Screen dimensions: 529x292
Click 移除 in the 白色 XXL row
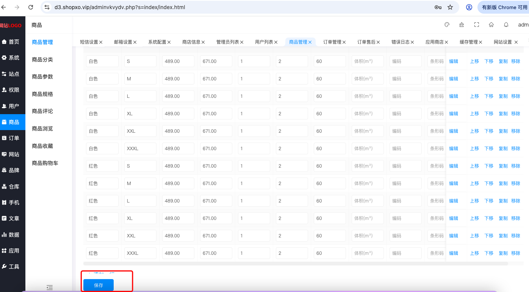pos(516,131)
